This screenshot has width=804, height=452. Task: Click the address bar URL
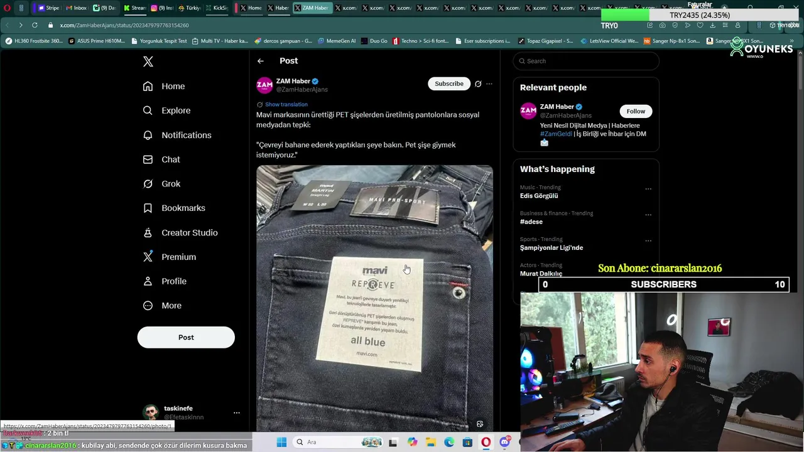[x=124, y=25]
